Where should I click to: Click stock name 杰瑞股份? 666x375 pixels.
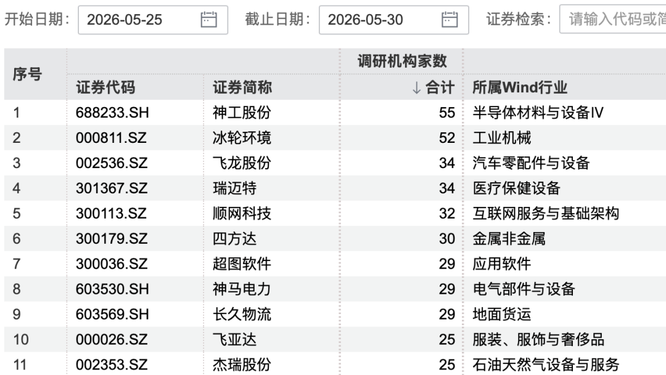coord(242,365)
